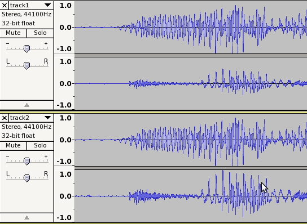
Task: Click the track2 gain slider handle
Action: (x=27, y=162)
